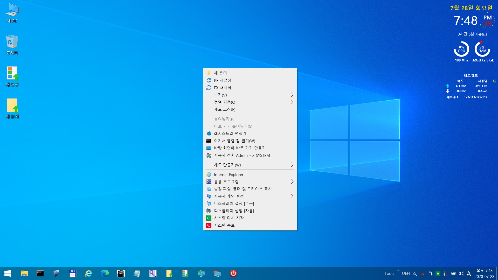The height and width of the screenshot is (280, 498).
Task: Expand the 정렬 기준(O) submenu
Action: click(x=250, y=102)
